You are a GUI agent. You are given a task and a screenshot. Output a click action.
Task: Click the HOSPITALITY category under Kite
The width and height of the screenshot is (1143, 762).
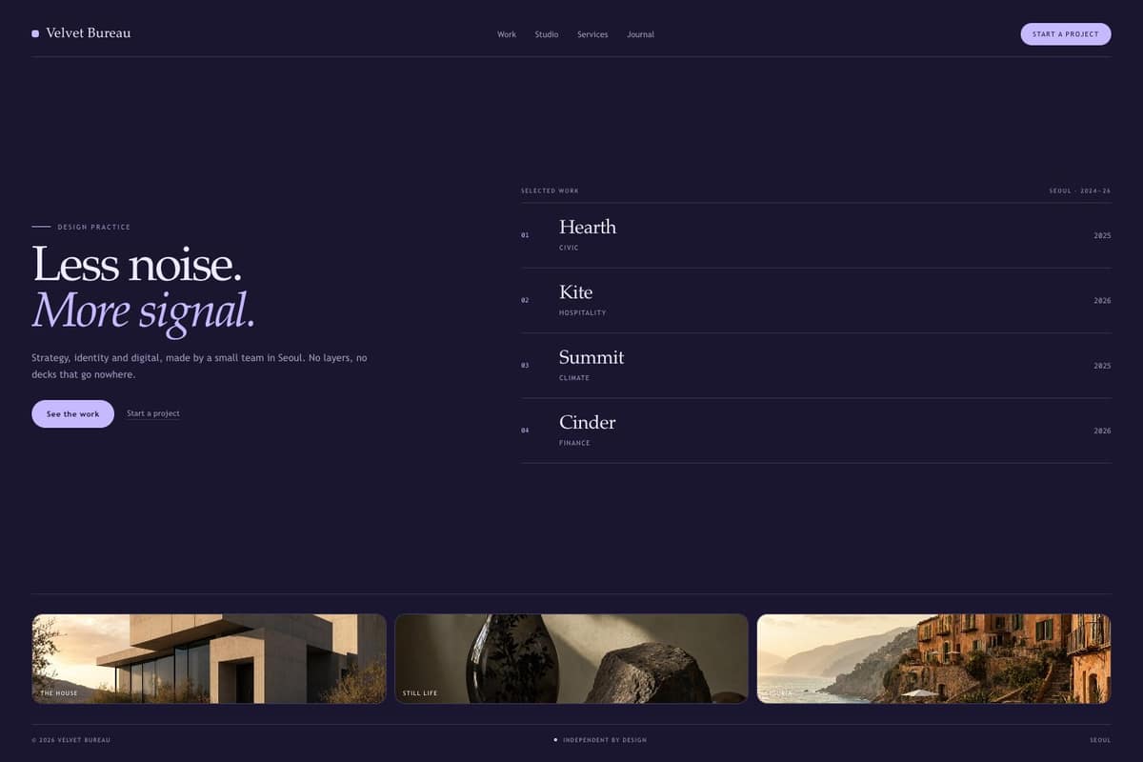pyautogui.click(x=582, y=312)
